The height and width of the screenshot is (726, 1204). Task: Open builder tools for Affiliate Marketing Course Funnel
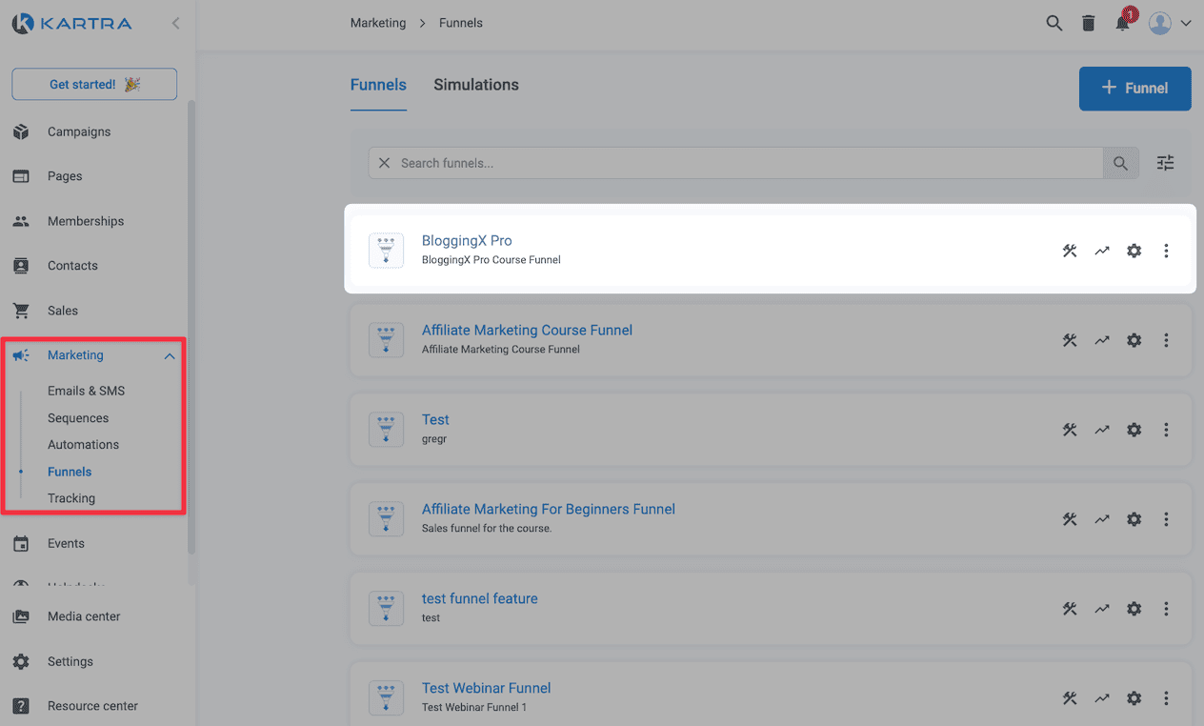coord(1070,340)
